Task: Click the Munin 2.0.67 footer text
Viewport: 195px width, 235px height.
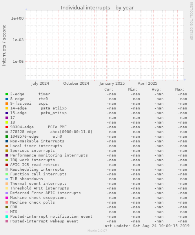Action: [97, 231]
